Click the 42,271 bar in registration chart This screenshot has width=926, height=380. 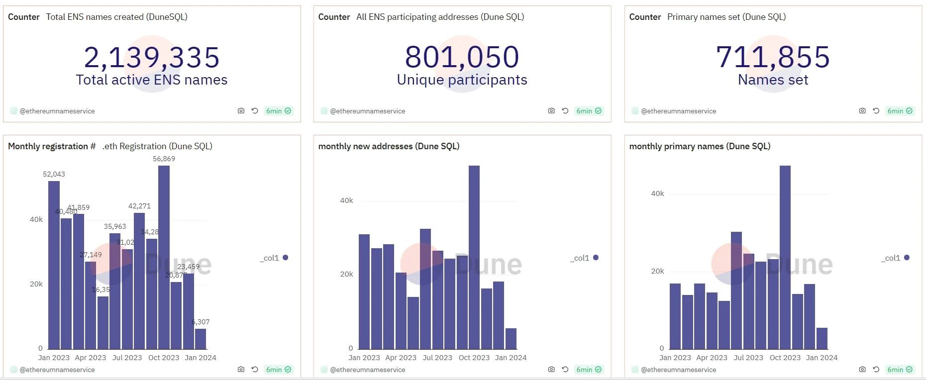click(x=139, y=281)
